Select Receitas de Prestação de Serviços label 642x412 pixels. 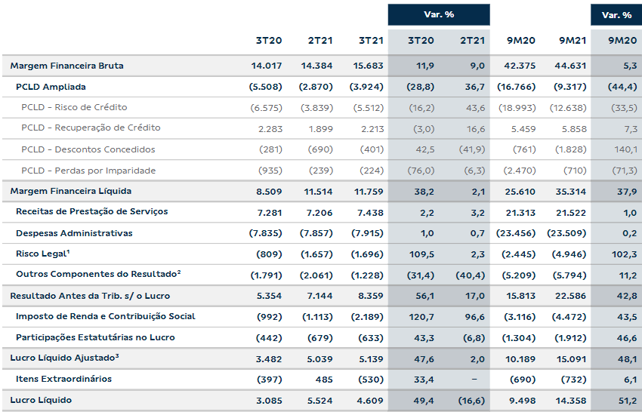tap(91, 212)
